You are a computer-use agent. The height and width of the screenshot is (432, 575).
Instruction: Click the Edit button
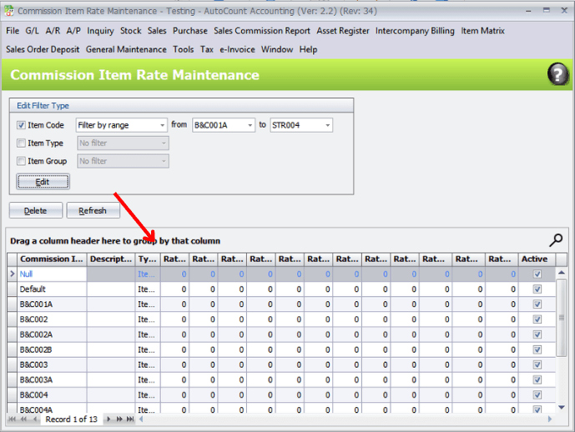coord(43,181)
